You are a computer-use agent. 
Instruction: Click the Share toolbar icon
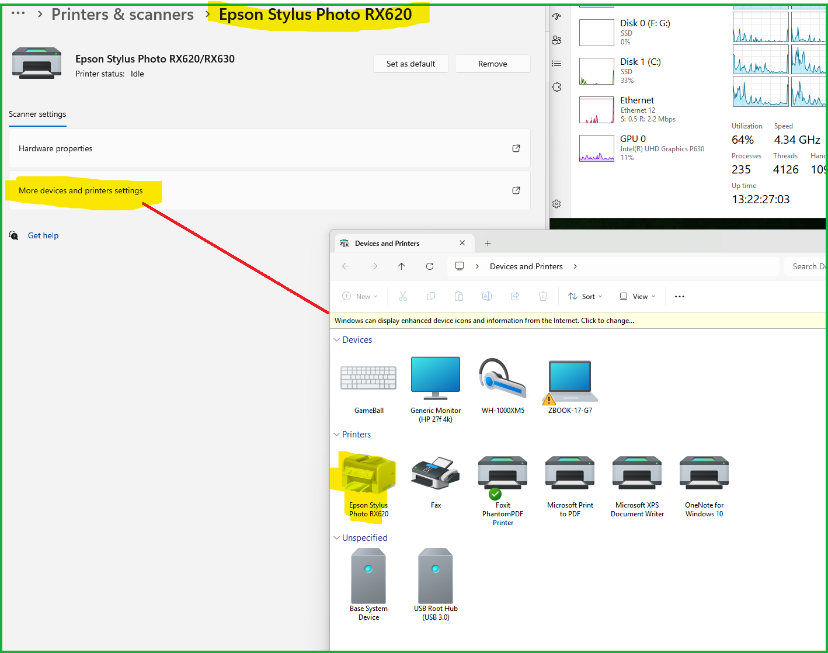coord(515,296)
